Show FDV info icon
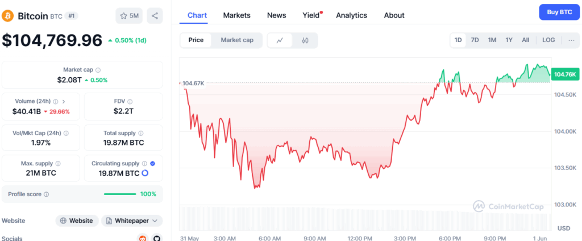This screenshot has height=241, width=582. (130, 101)
